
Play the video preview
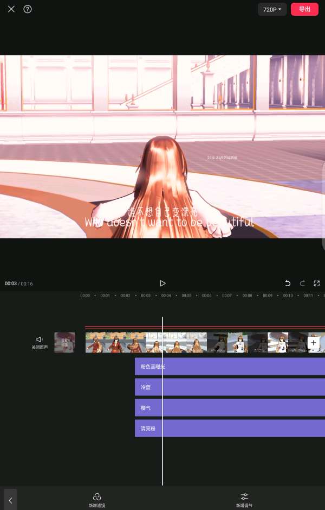point(162,284)
